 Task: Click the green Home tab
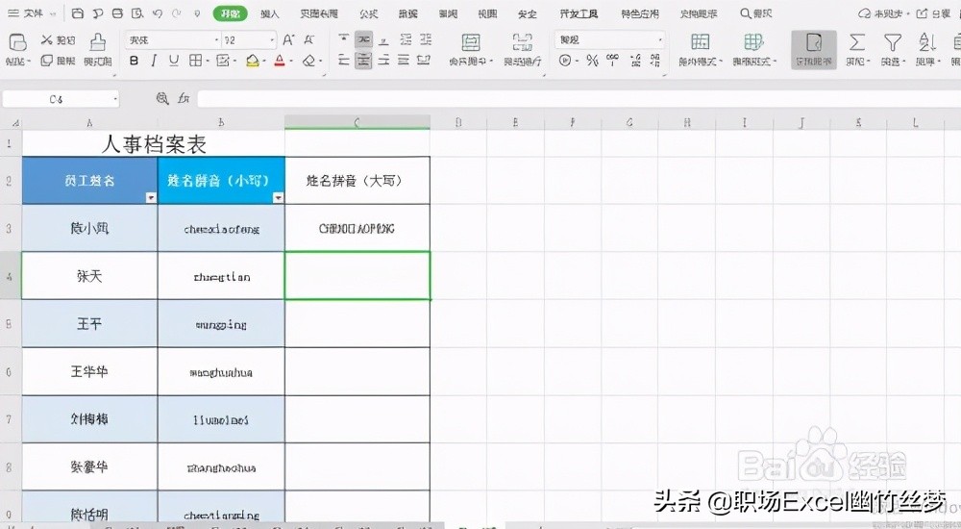pyautogui.click(x=231, y=13)
